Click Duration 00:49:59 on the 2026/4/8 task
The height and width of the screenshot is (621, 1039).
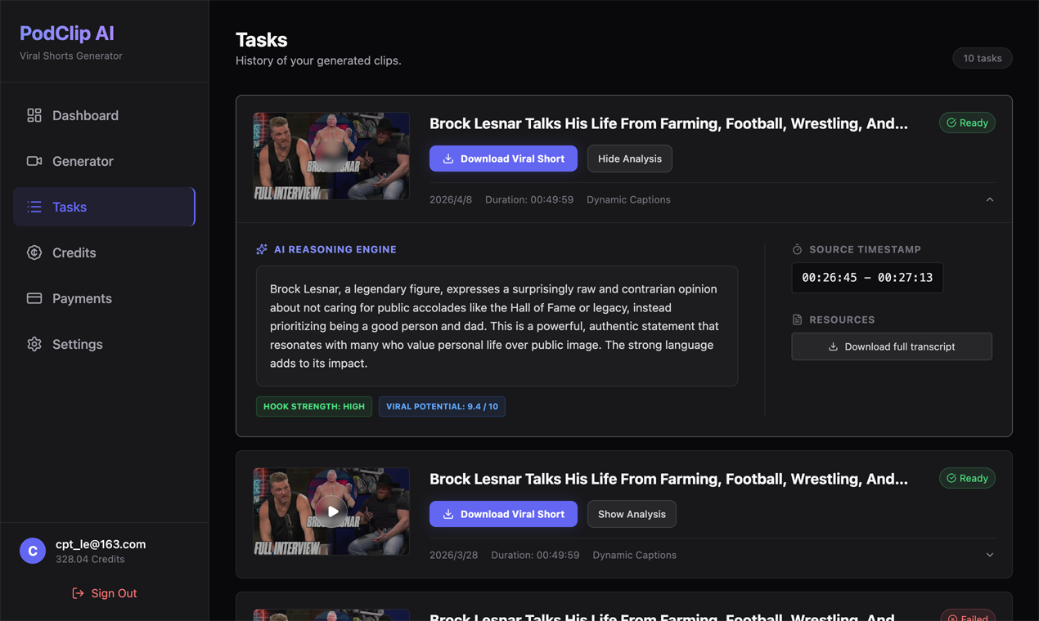coord(529,199)
